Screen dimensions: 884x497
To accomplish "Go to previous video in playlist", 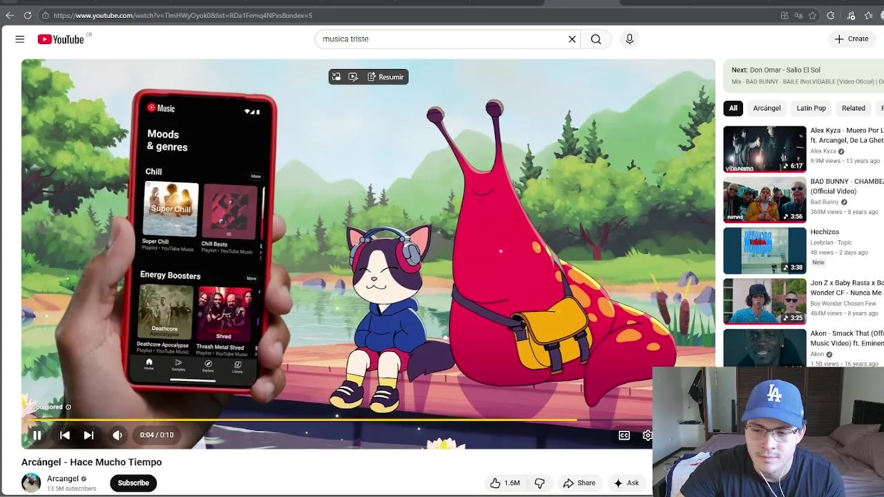I will 64,435.
